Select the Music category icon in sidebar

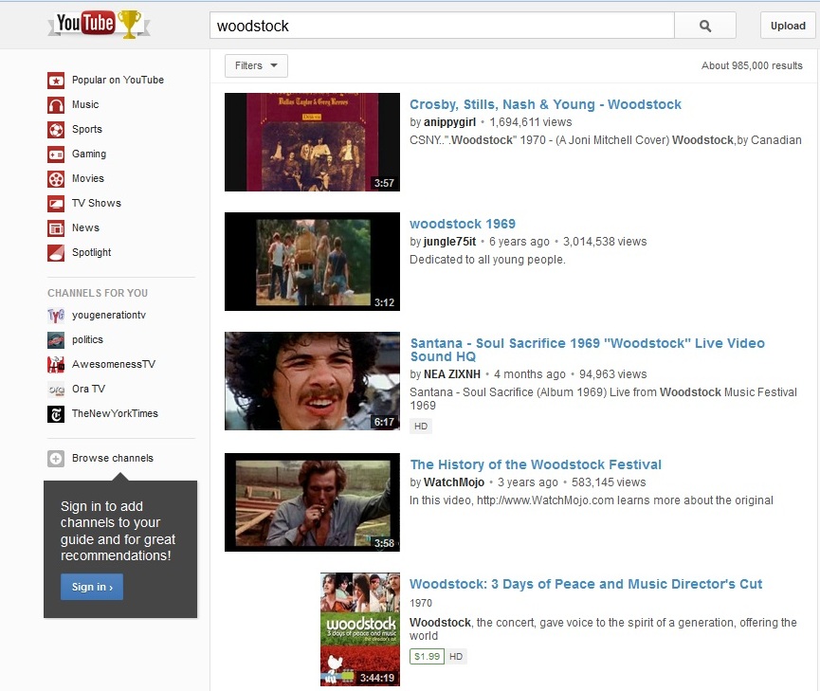pyautogui.click(x=55, y=104)
